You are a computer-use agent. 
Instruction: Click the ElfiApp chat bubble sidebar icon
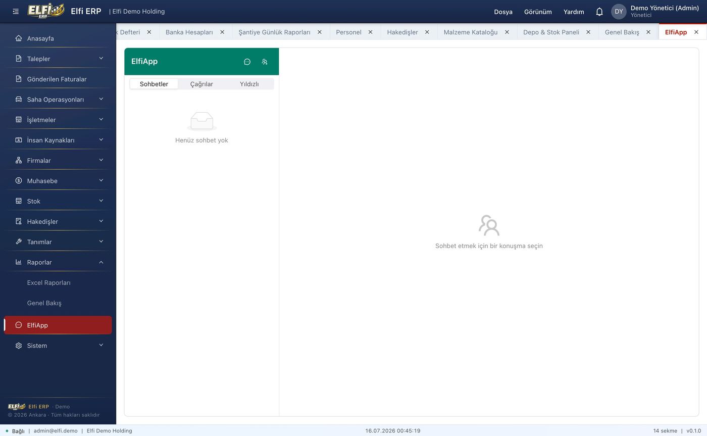(x=19, y=325)
